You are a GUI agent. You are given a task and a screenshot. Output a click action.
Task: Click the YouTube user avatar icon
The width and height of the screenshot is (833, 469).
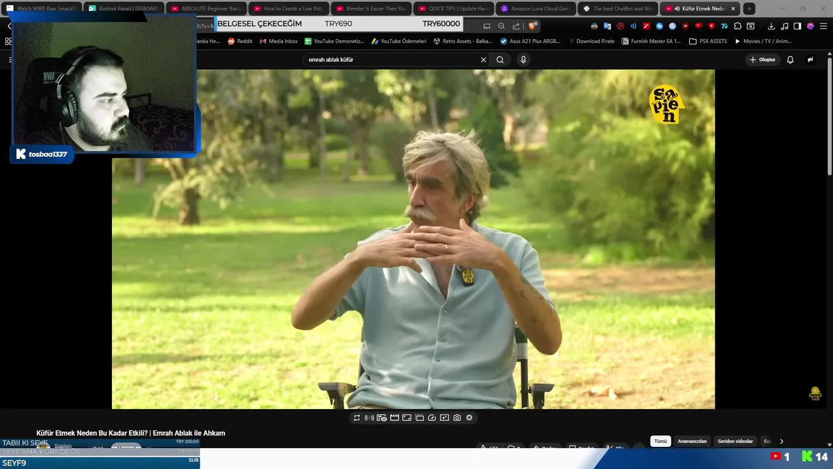click(810, 59)
